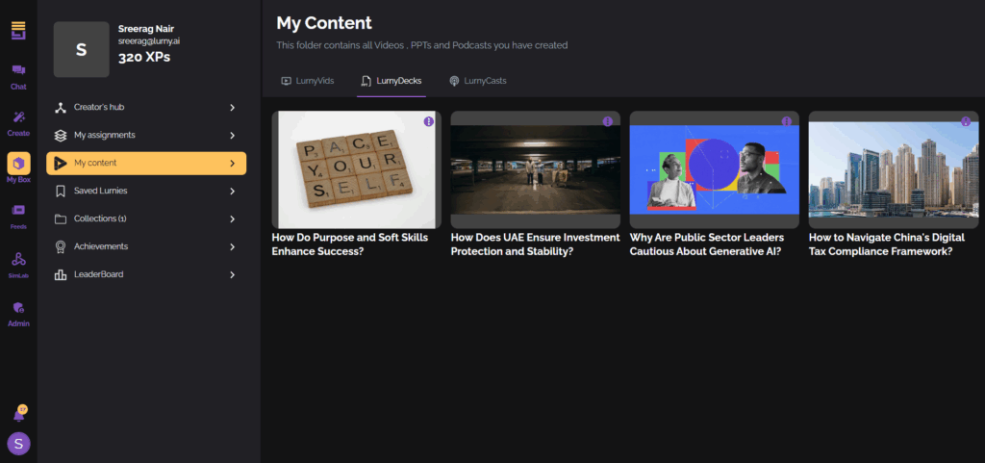Click the info badge on the UAE Investment deck
This screenshot has height=463, width=985.
pyautogui.click(x=607, y=121)
